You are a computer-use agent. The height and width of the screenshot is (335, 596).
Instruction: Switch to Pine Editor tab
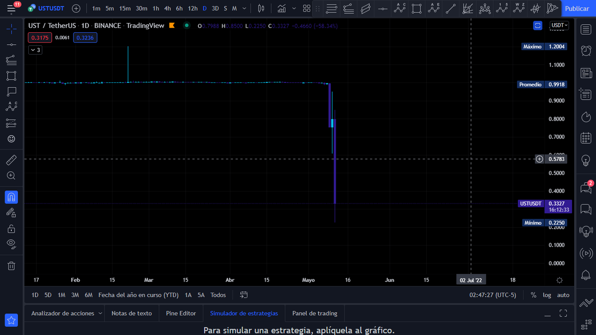pos(181,313)
